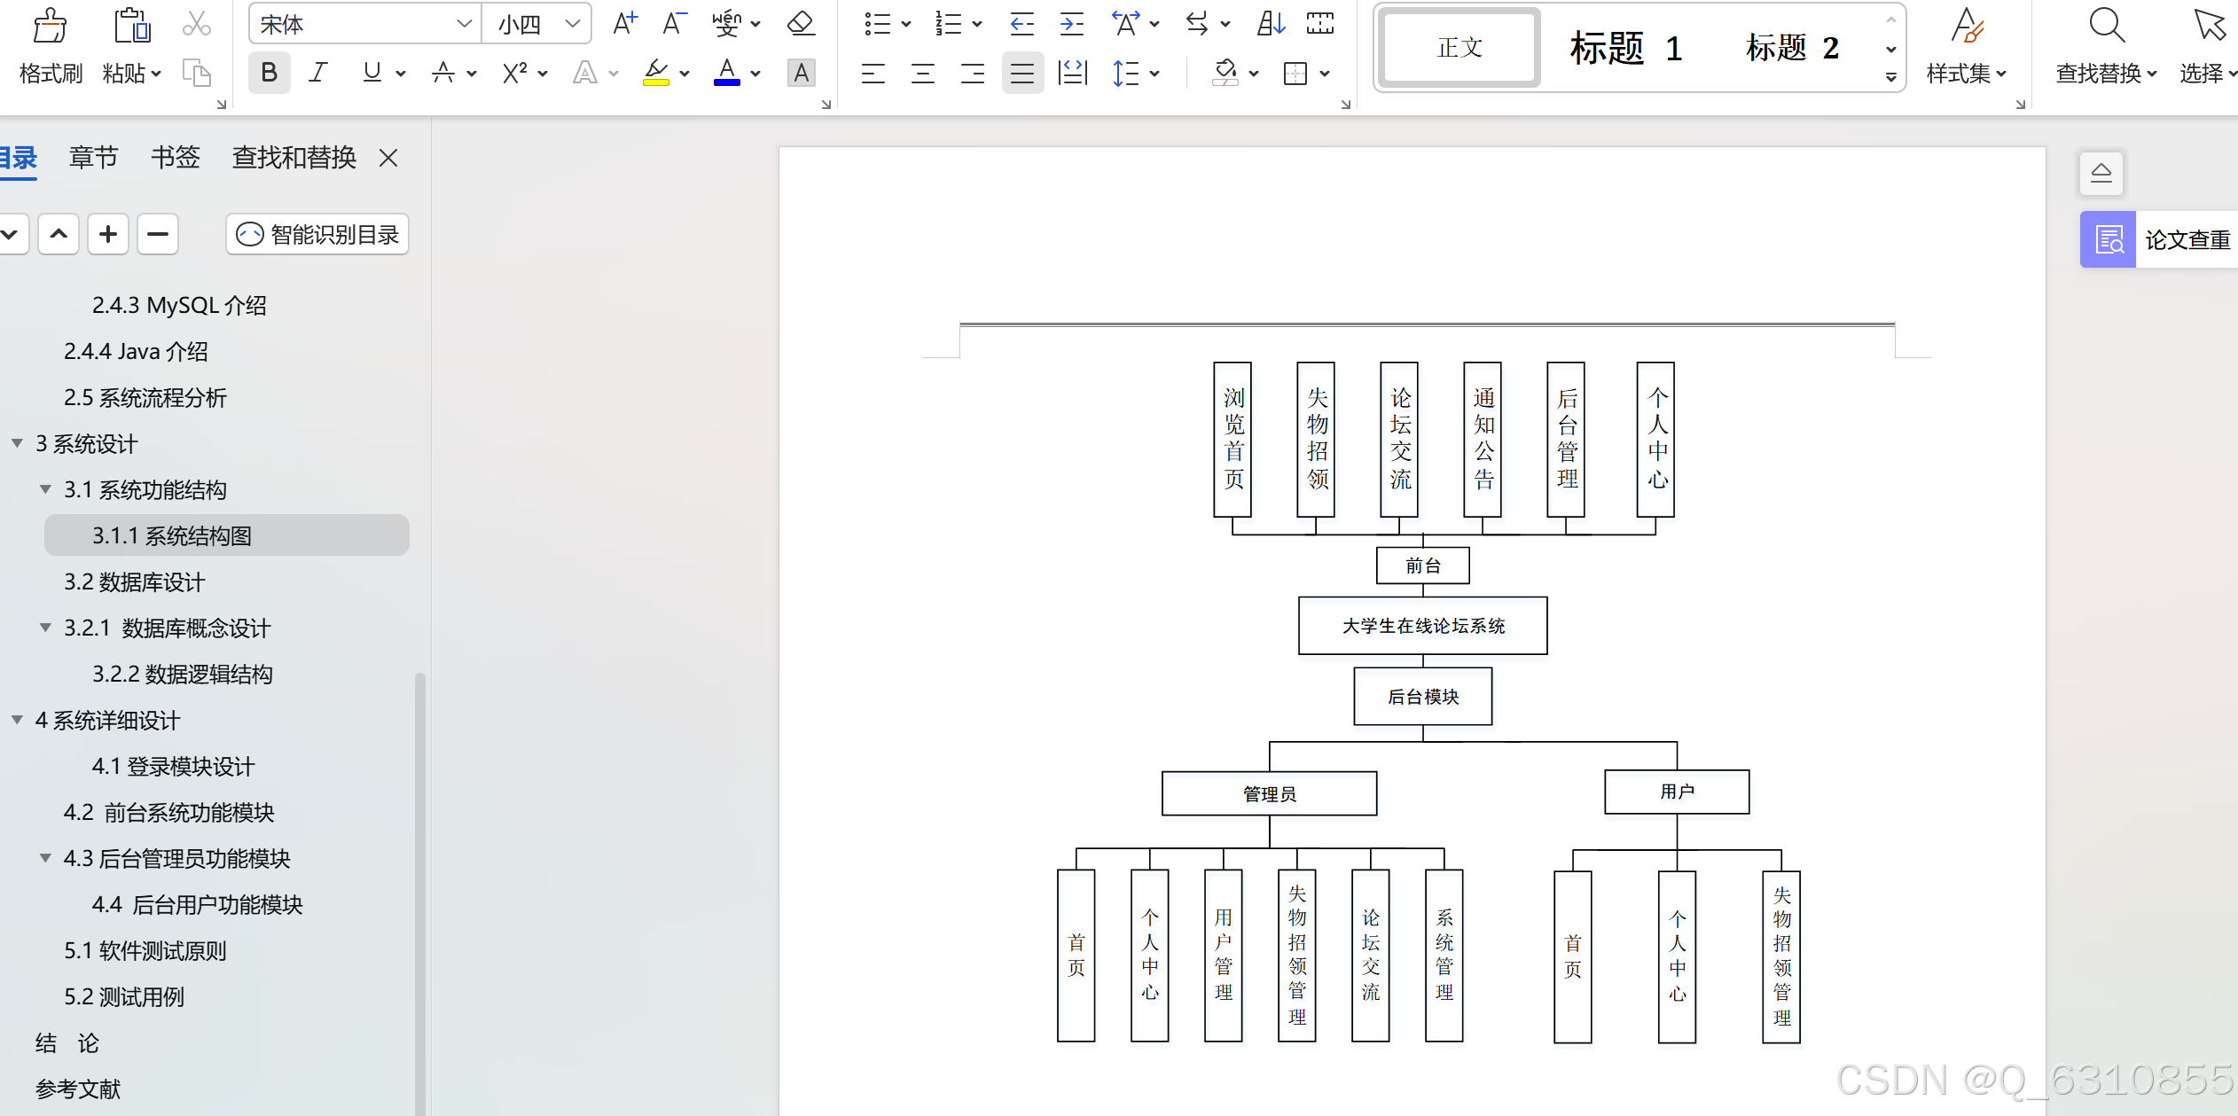Click the Cut scissors icon

pyautogui.click(x=196, y=24)
